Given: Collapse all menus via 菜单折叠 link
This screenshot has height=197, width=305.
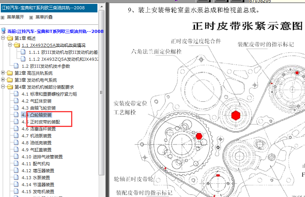Looking at the screenshot, I should pyautogui.click(x=44, y=17).
